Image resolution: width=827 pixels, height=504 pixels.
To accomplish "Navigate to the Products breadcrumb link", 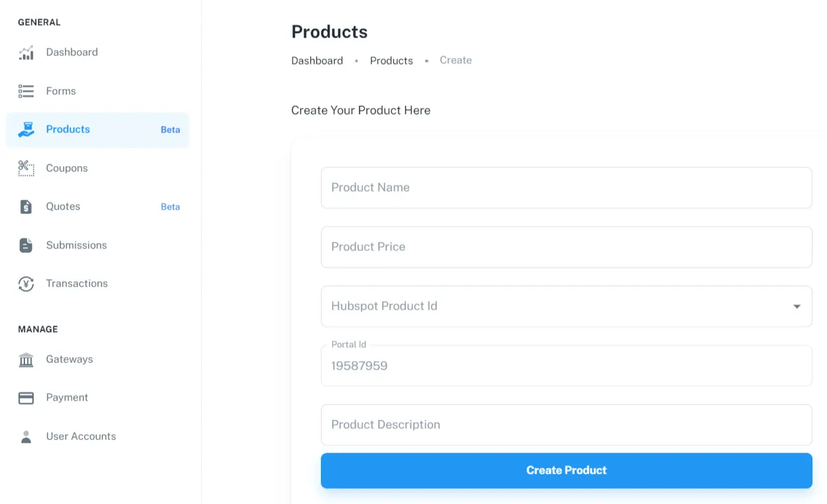I will point(391,61).
